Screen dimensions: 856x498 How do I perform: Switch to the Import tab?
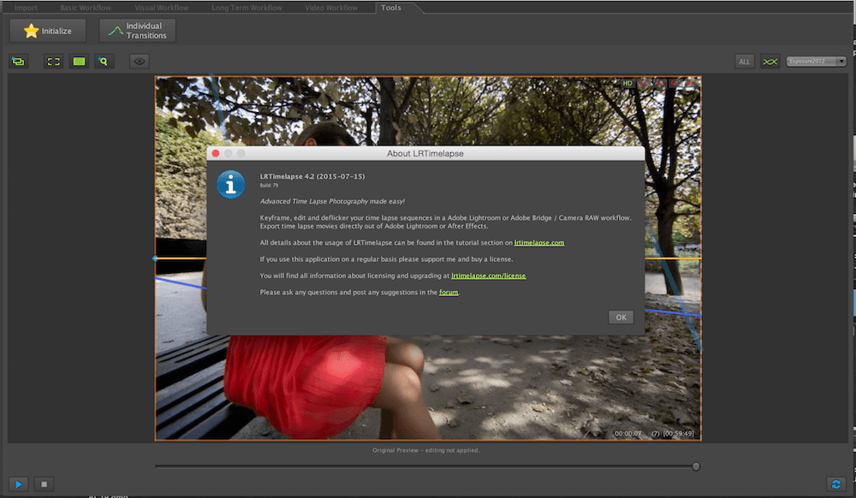[x=26, y=8]
